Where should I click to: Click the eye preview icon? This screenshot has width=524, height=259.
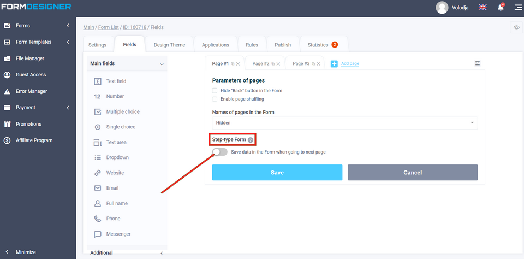[516, 27]
